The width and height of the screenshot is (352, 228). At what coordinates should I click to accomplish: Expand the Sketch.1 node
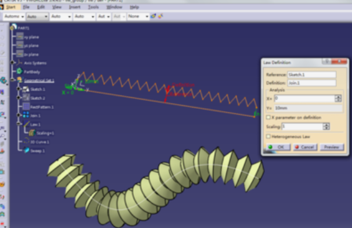pos(19,89)
